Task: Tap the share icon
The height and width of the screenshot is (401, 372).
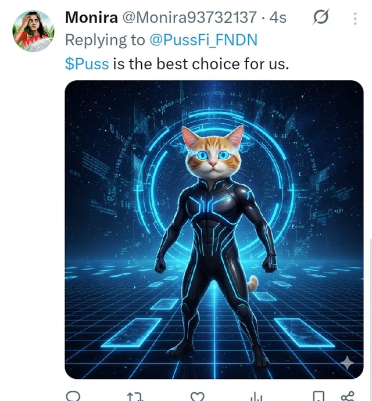Action: pos(348,397)
